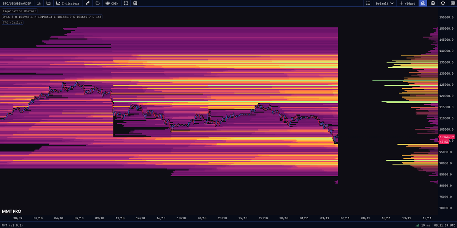
Task: Open the candlestick chart type selector
Action: 49,3
